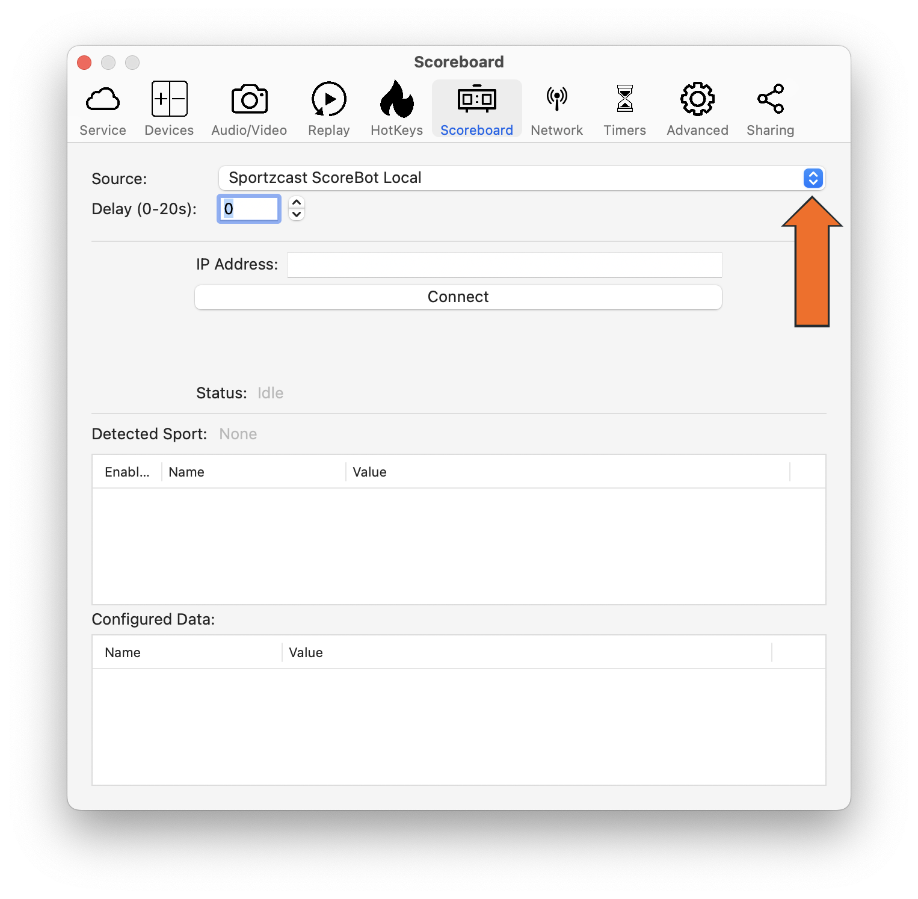Select the Devices panel icon

(168, 108)
